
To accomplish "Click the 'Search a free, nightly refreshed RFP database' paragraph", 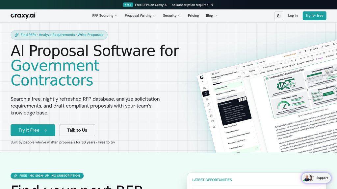I will pos(85,106).
